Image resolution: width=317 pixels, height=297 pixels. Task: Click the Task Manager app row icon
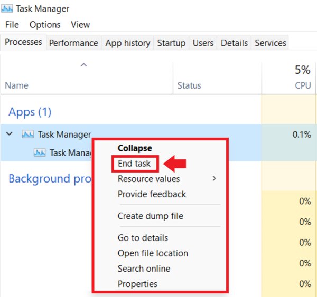point(28,135)
